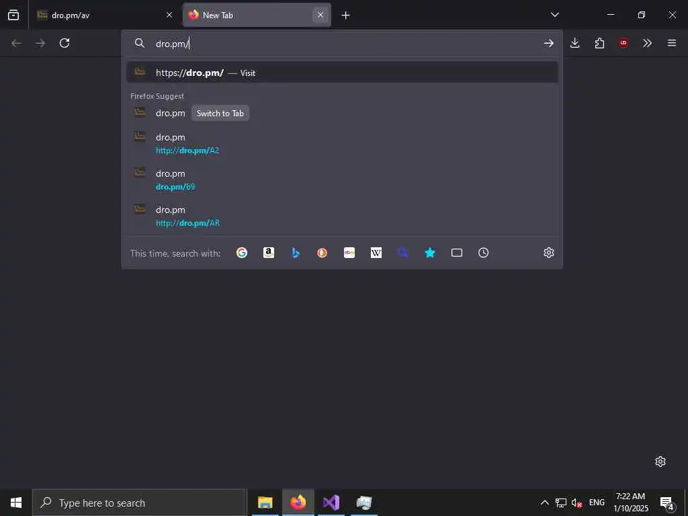The image size is (688, 516).
Task: Open Firefox View icon in tab strip
Action: point(13,15)
